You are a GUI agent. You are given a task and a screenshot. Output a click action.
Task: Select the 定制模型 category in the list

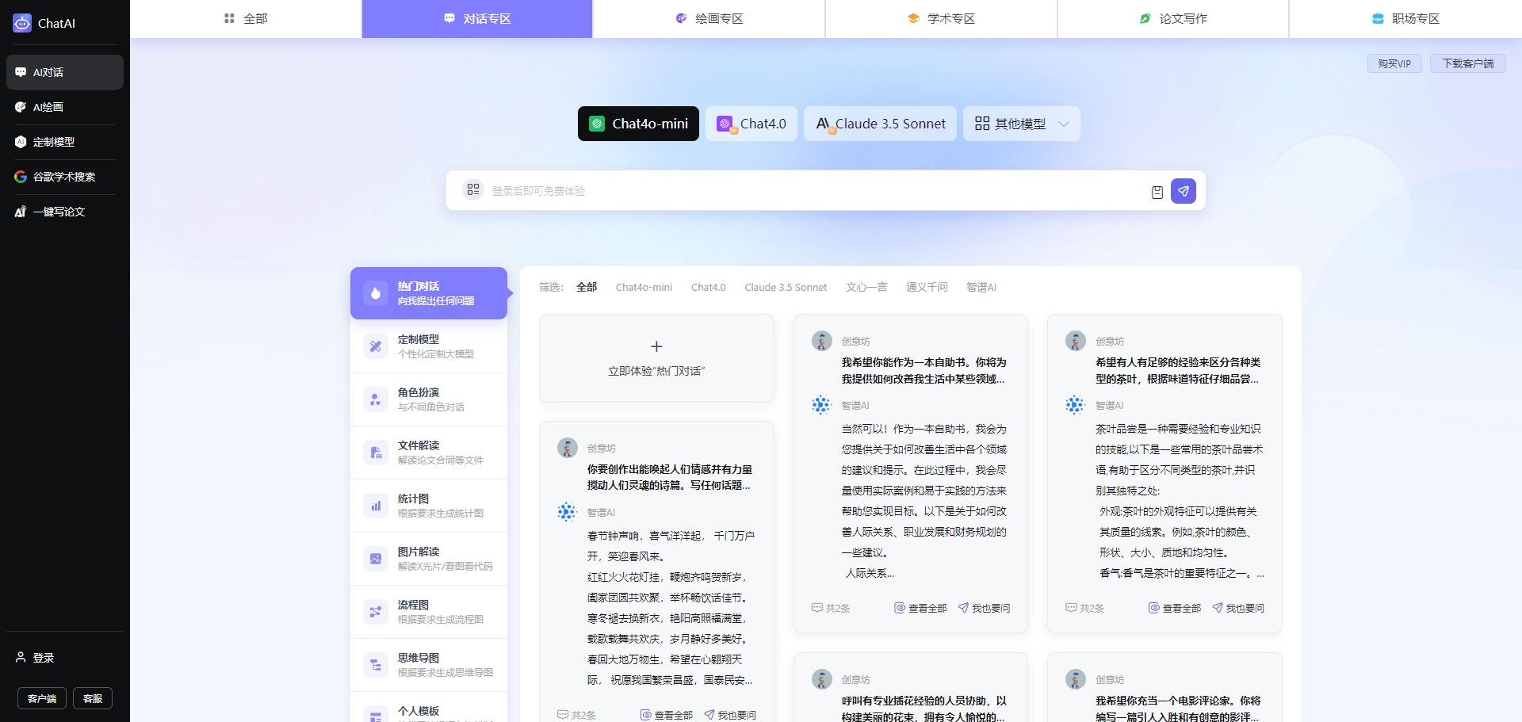(429, 346)
